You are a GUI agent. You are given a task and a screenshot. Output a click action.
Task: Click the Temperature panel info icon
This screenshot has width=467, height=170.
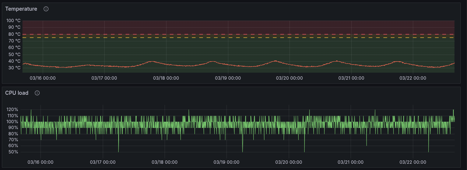pos(46,9)
